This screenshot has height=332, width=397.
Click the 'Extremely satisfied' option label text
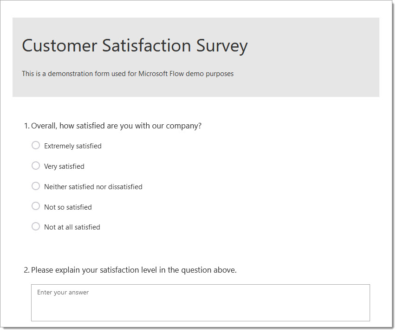click(72, 146)
